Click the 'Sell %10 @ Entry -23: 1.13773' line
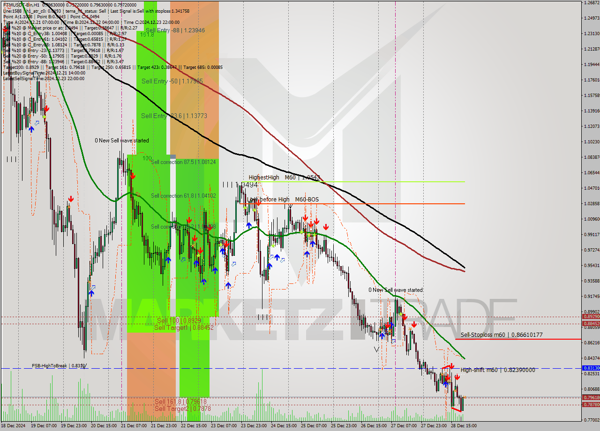The image size is (600, 431). 63,50
